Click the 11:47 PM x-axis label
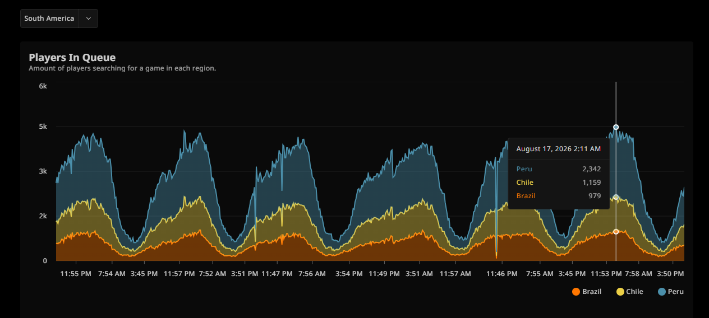The image size is (709, 318). (x=277, y=274)
